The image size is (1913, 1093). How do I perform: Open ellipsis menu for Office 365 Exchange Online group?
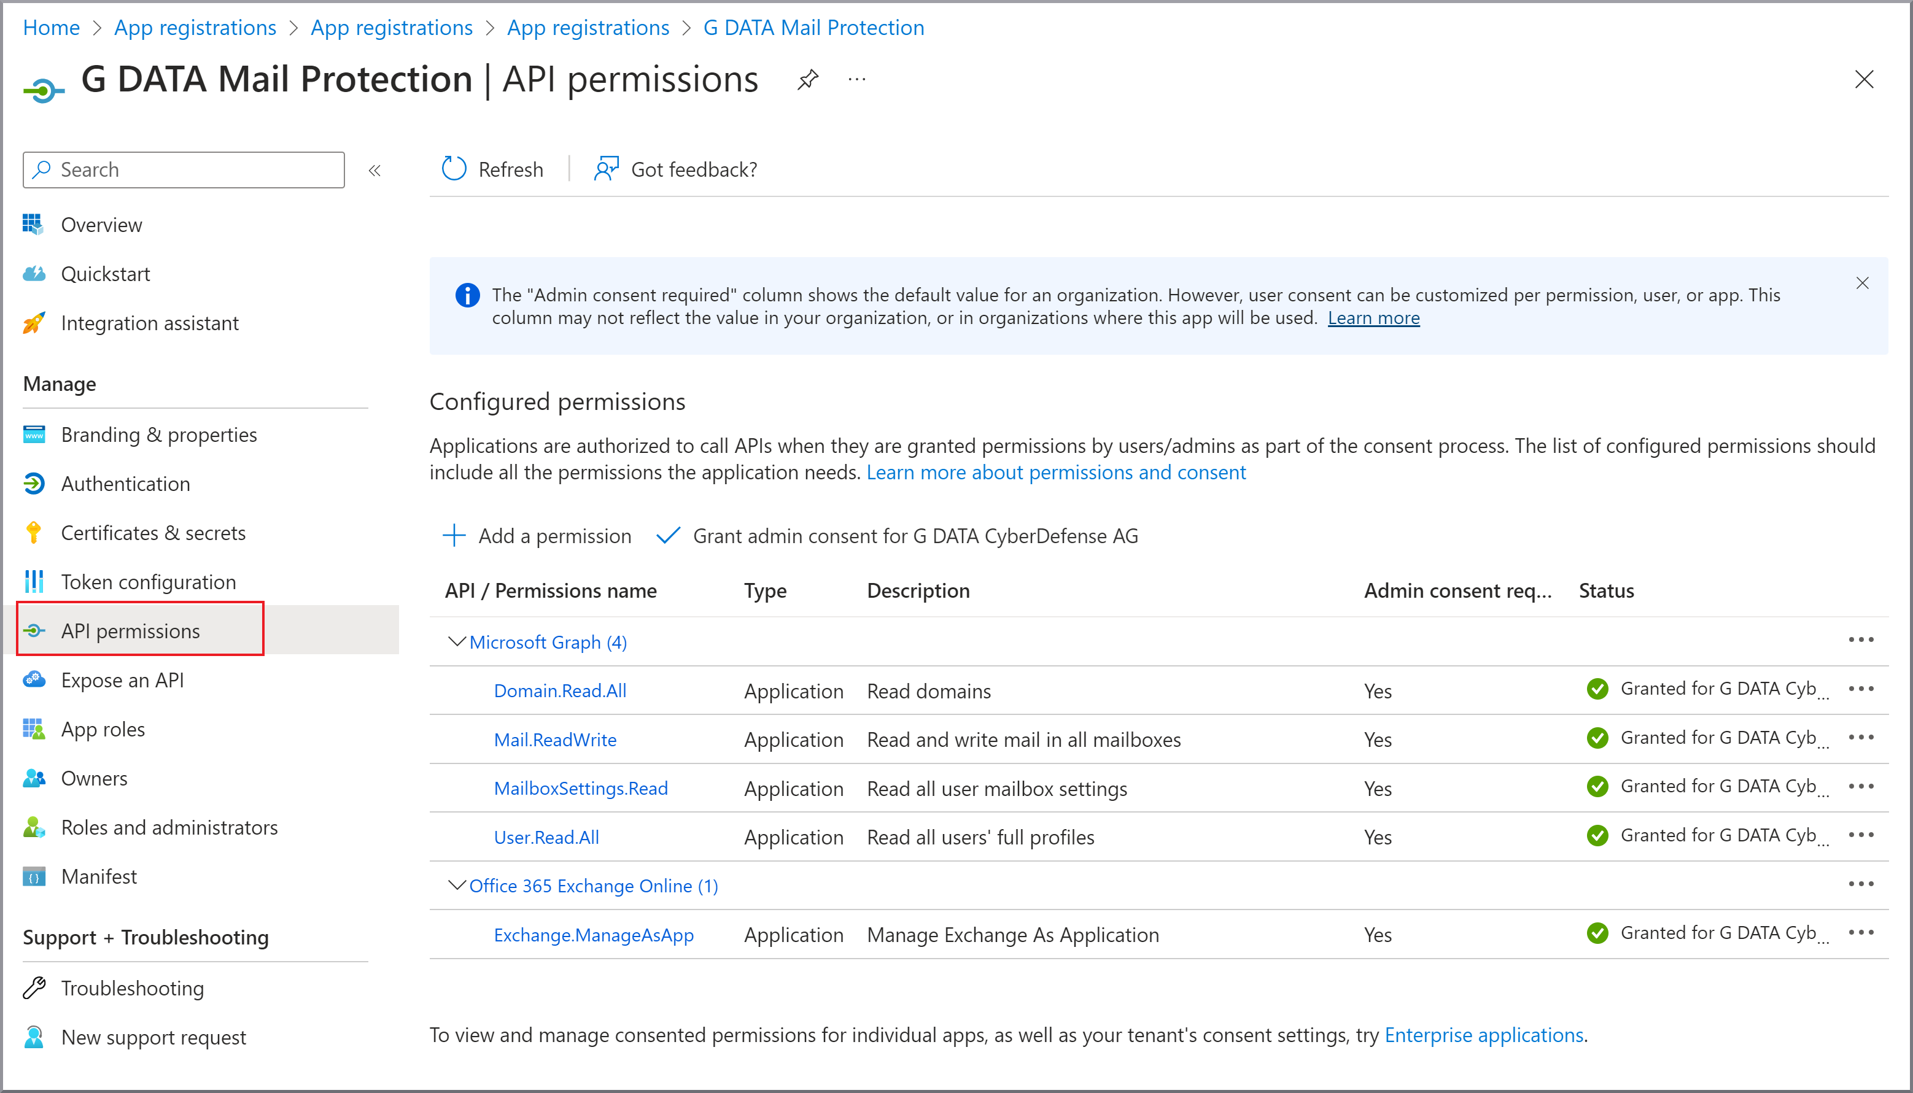tap(1860, 884)
